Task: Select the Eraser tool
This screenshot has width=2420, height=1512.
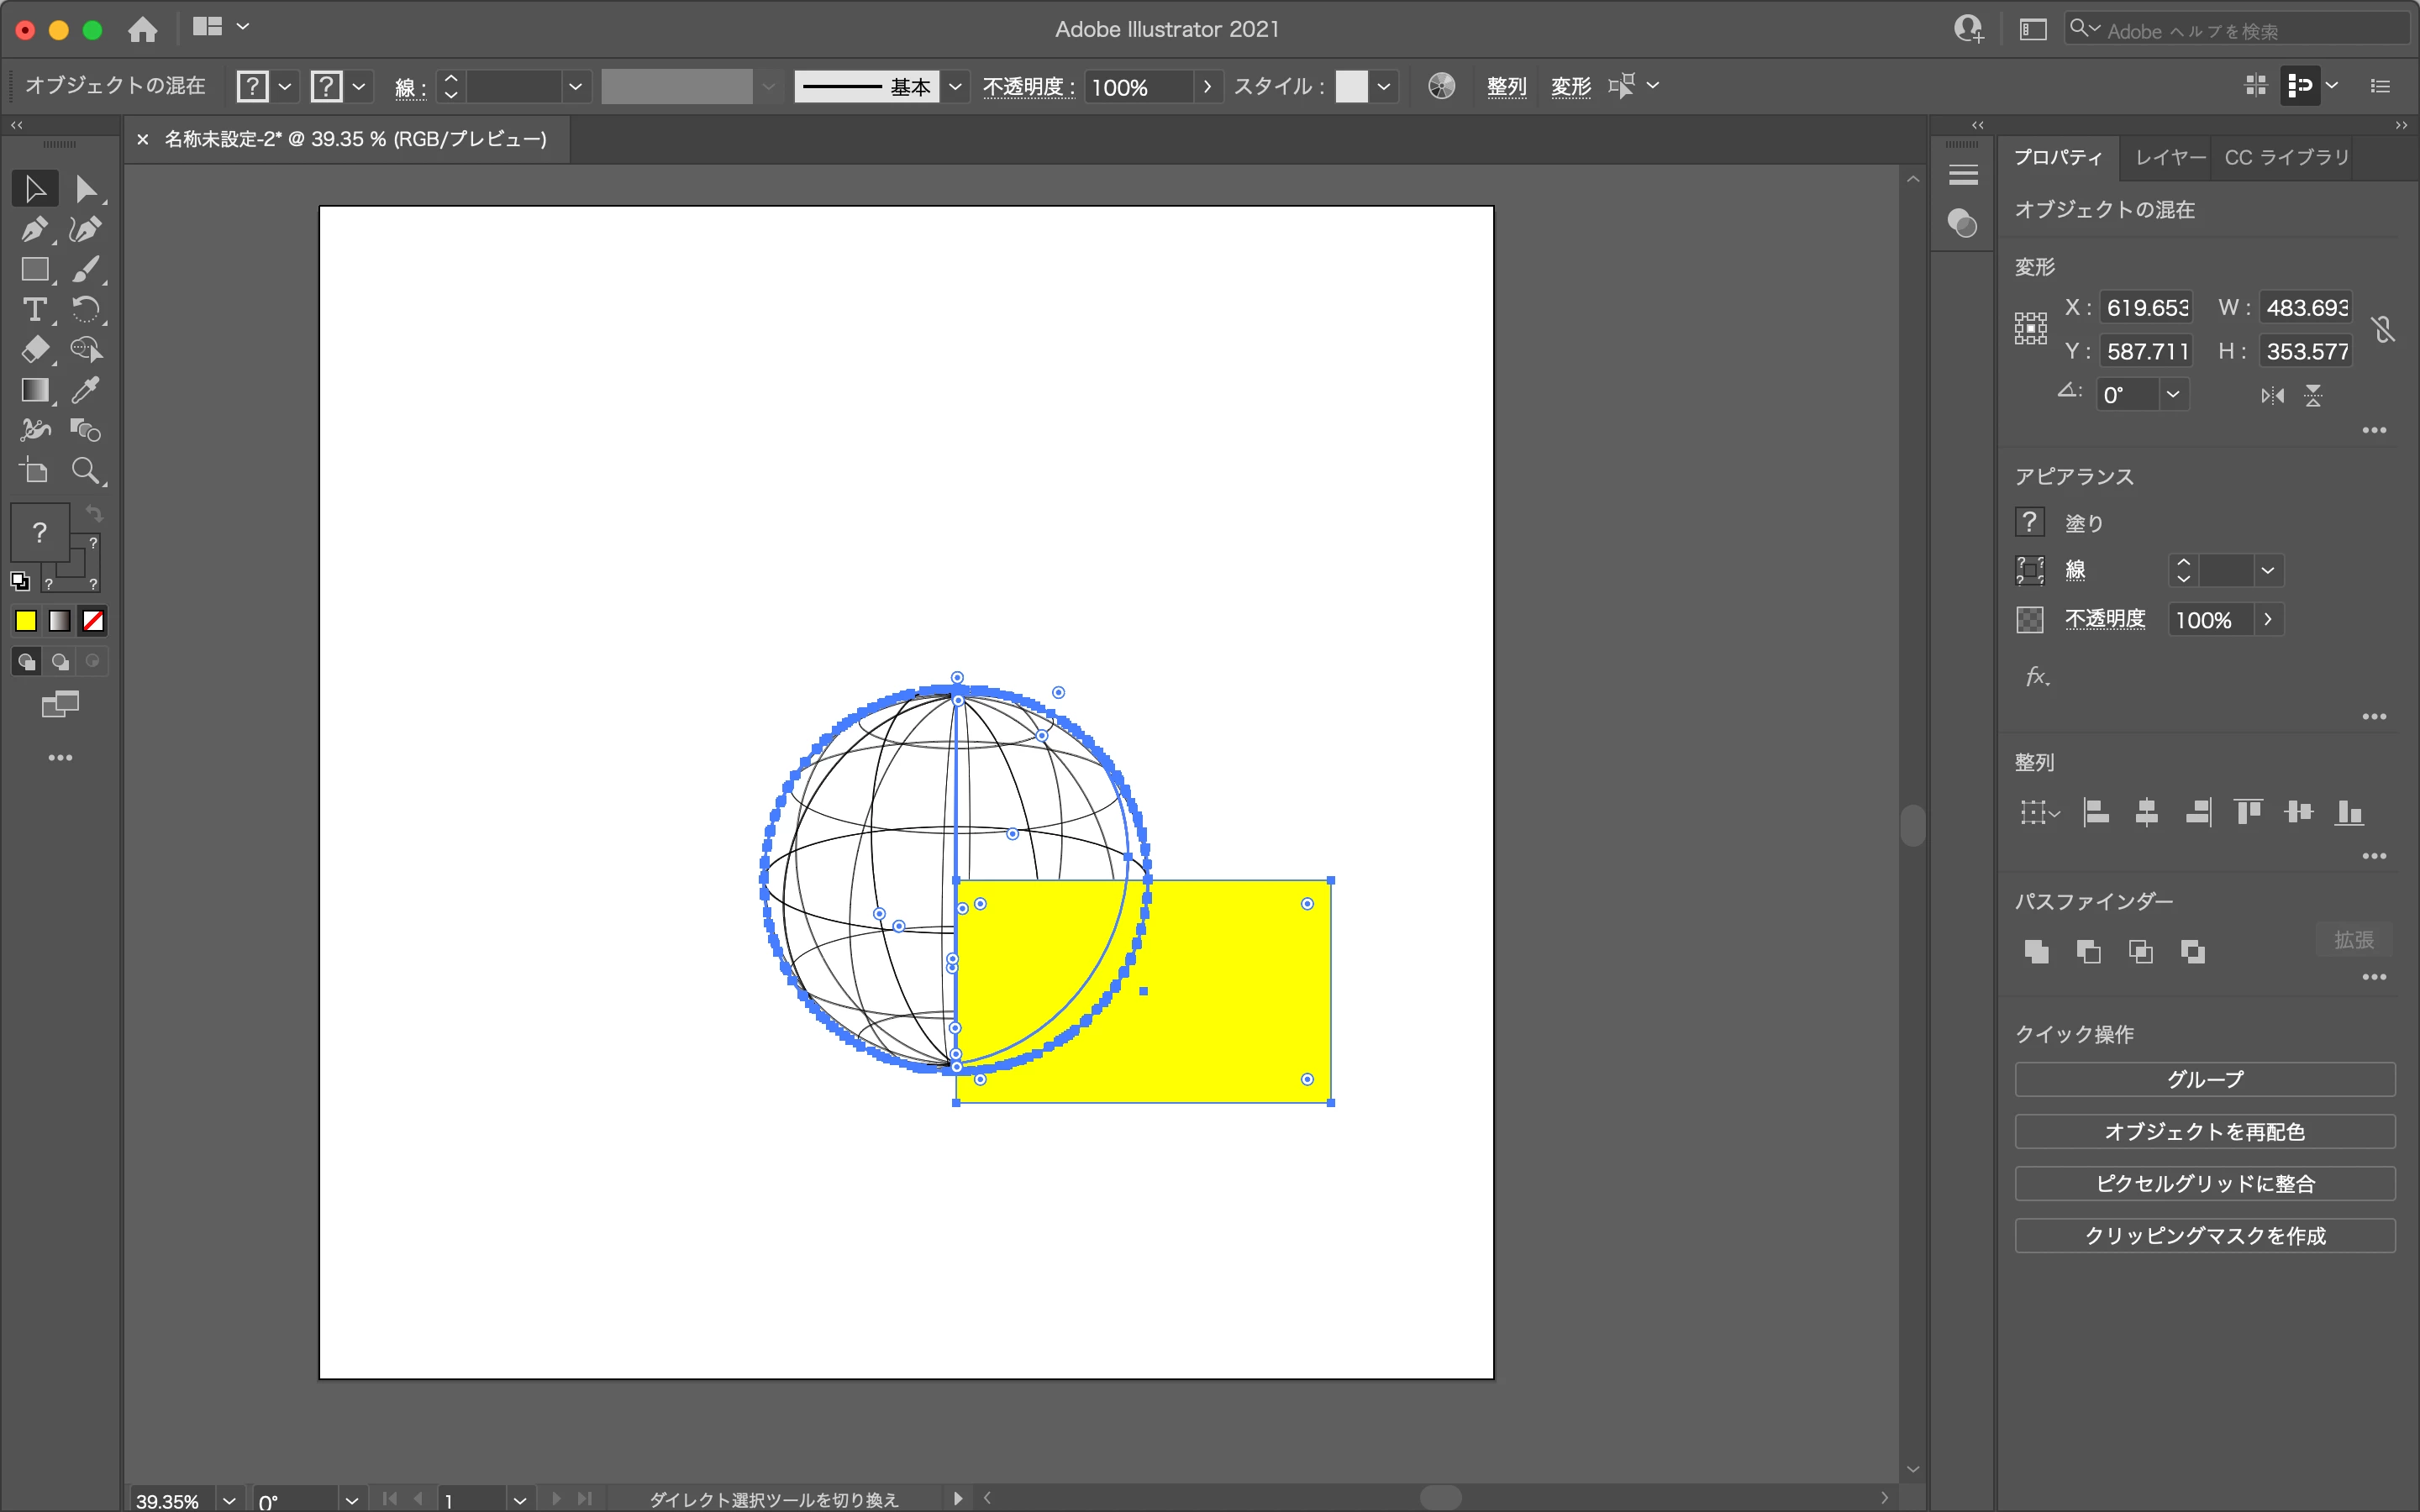Action: point(34,350)
